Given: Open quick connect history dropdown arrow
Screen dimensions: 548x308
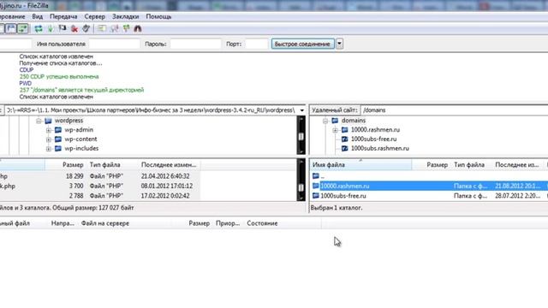Looking at the screenshot, I should coord(339,44).
